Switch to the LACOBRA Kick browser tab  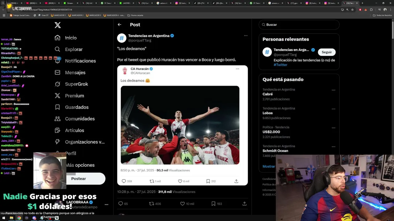(x=127, y=3)
